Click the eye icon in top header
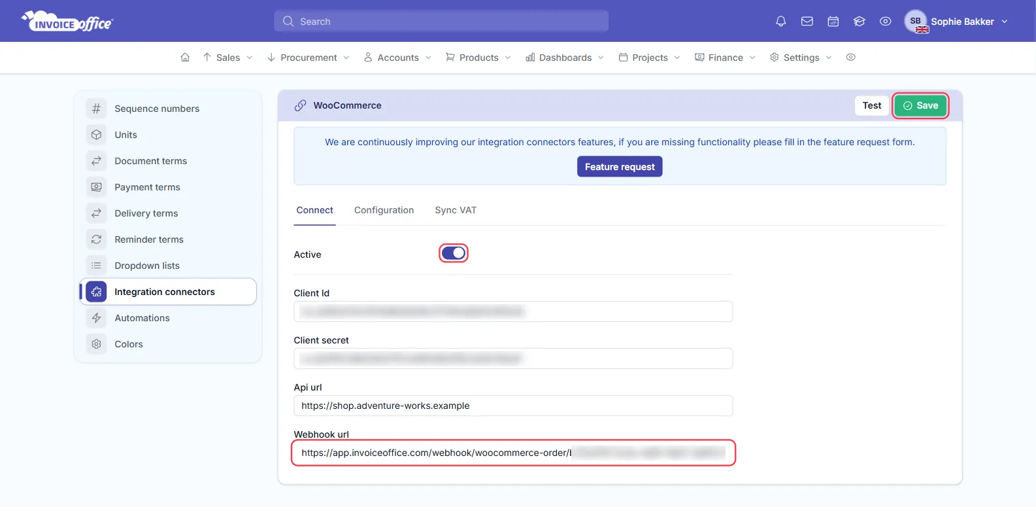The image size is (1036, 507). point(885,22)
